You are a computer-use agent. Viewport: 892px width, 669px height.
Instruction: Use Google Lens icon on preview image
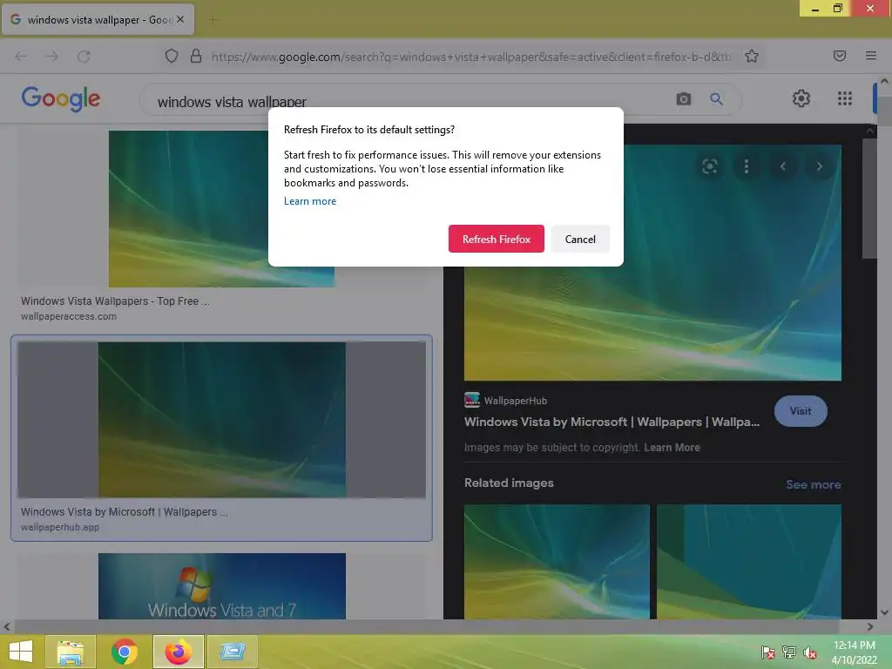pyautogui.click(x=709, y=166)
